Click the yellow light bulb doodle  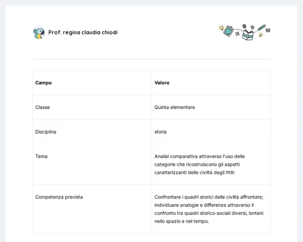pos(222,28)
